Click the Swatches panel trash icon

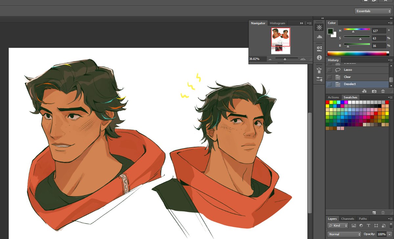pos(383,213)
